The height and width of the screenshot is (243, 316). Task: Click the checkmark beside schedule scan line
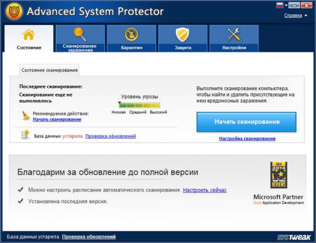tap(21, 189)
